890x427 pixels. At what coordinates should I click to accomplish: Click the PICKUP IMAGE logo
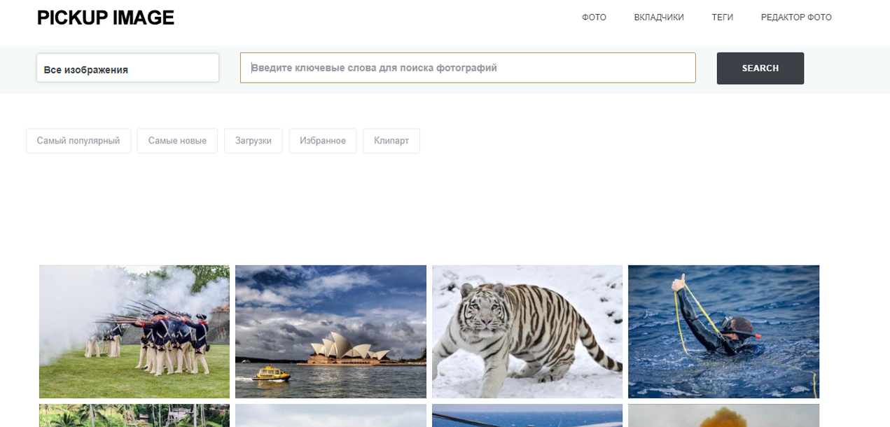[106, 18]
